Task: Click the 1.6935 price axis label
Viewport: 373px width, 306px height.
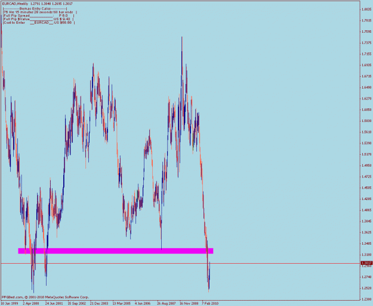Action: pos(366,65)
